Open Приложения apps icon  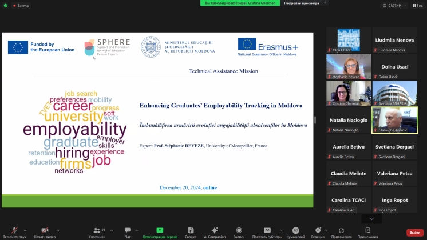coord(342,230)
